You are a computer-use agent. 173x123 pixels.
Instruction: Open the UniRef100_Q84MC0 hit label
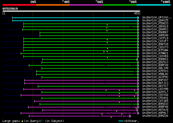click(x=155, y=30)
